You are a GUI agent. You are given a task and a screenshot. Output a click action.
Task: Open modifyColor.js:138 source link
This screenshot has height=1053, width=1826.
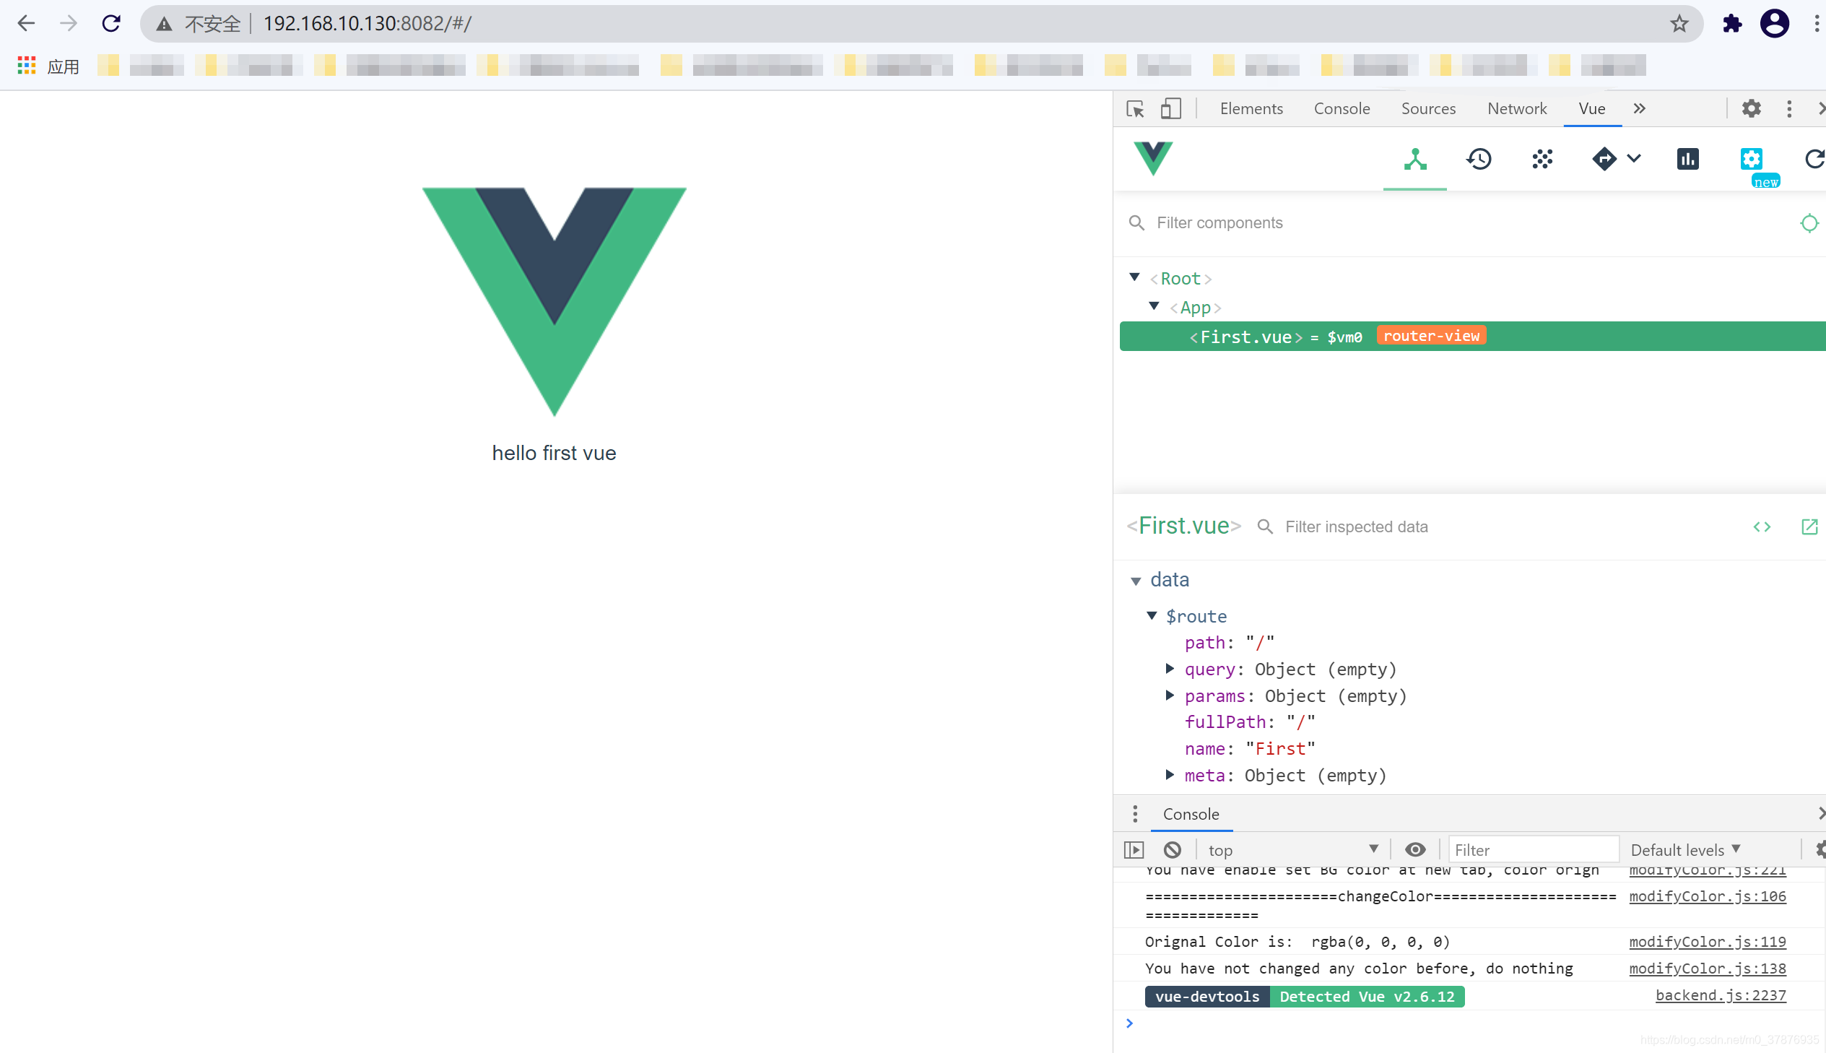[x=1707, y=968]
